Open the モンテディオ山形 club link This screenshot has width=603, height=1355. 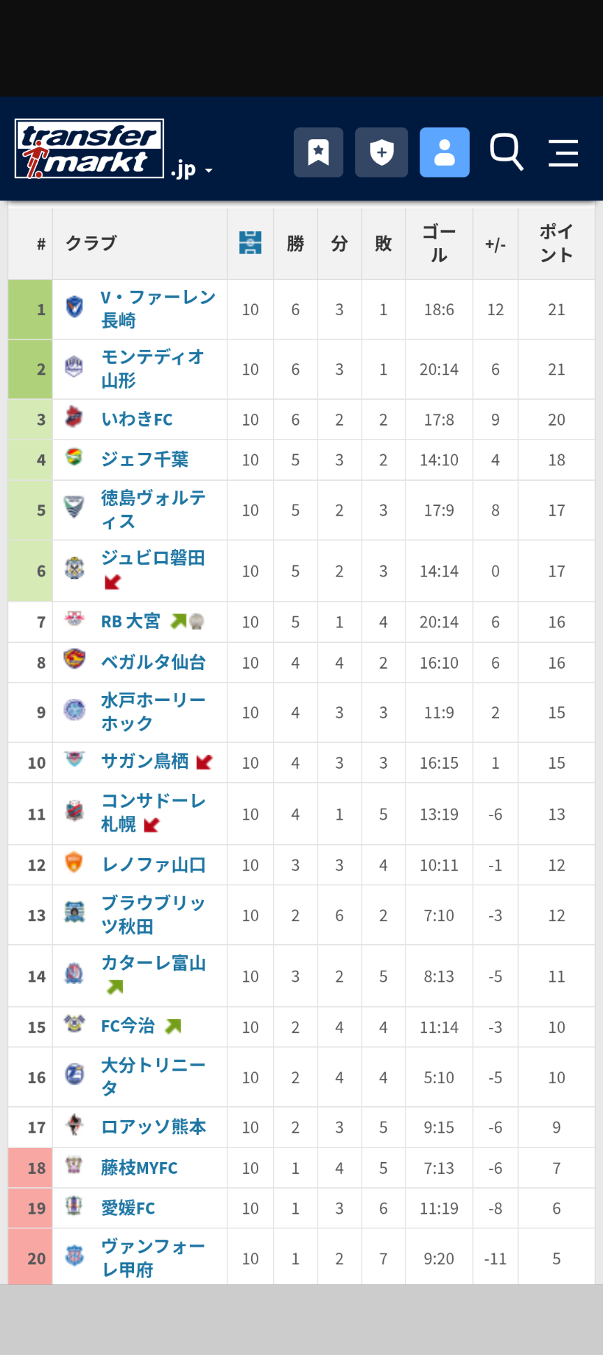(x=152, y=369)
